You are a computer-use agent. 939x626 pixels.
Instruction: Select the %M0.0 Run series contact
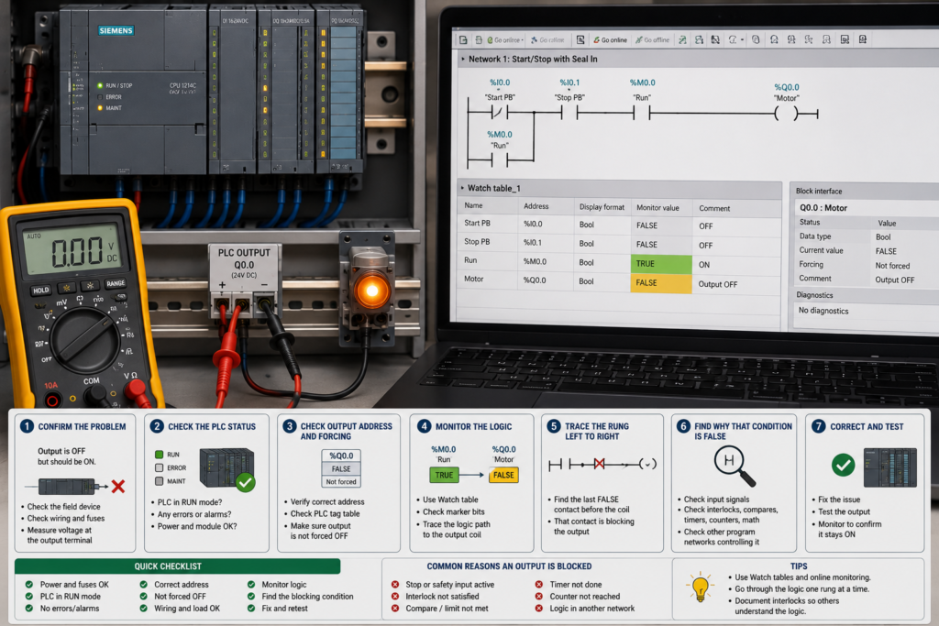pos(641,112)
